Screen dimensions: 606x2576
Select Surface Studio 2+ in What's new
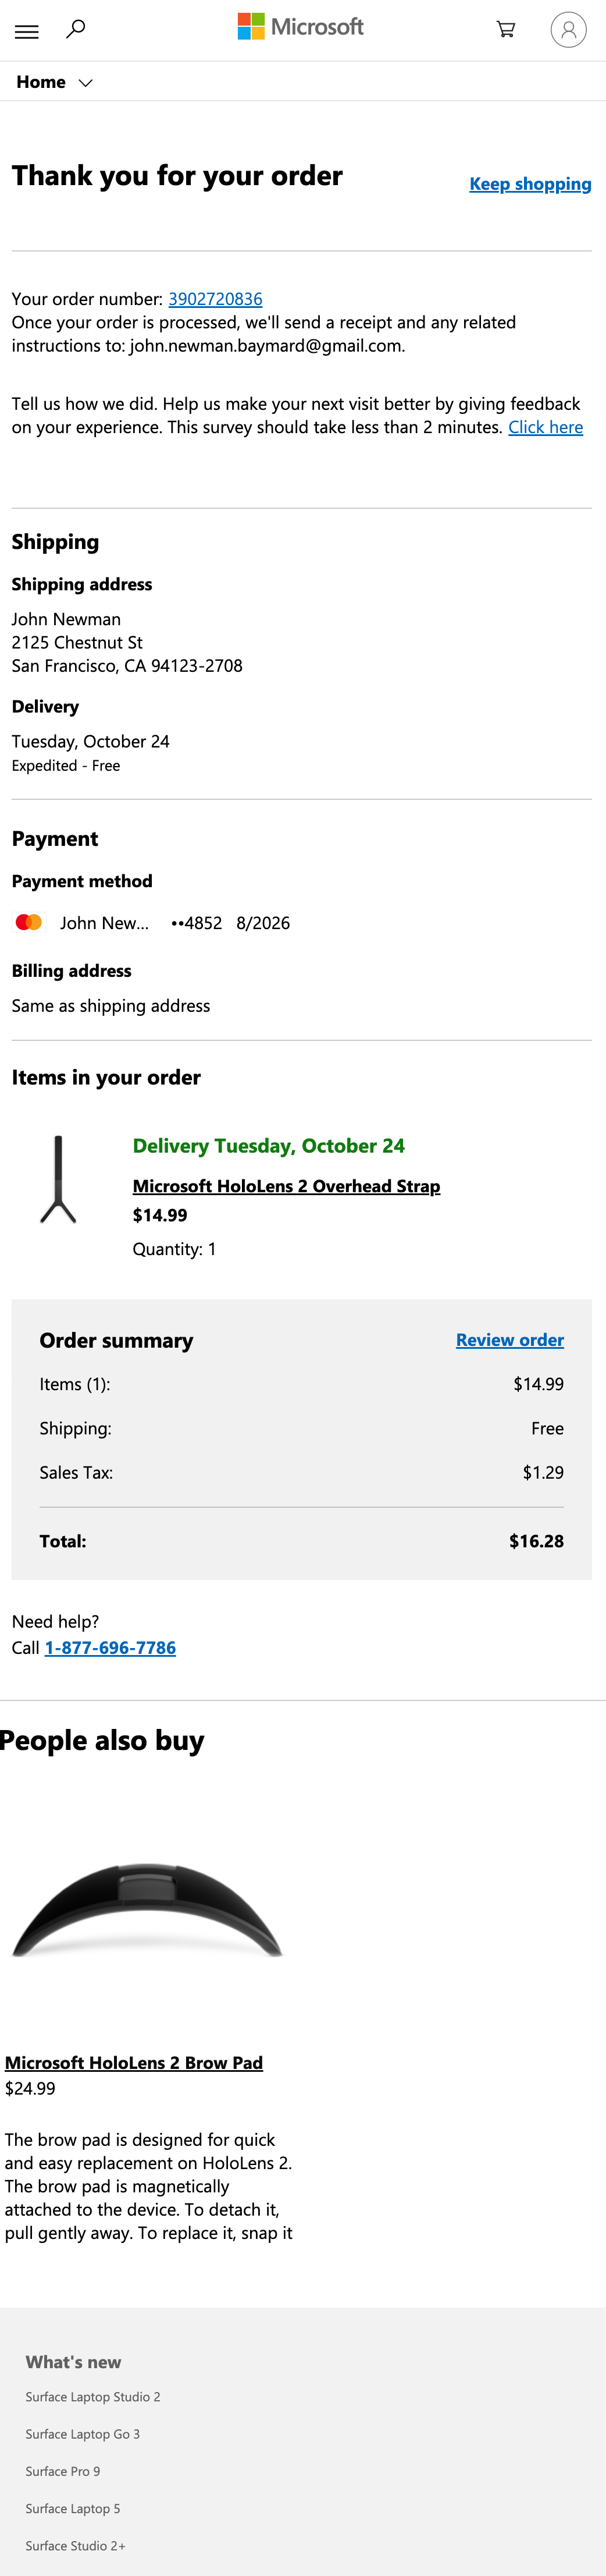click(75, 2545)
